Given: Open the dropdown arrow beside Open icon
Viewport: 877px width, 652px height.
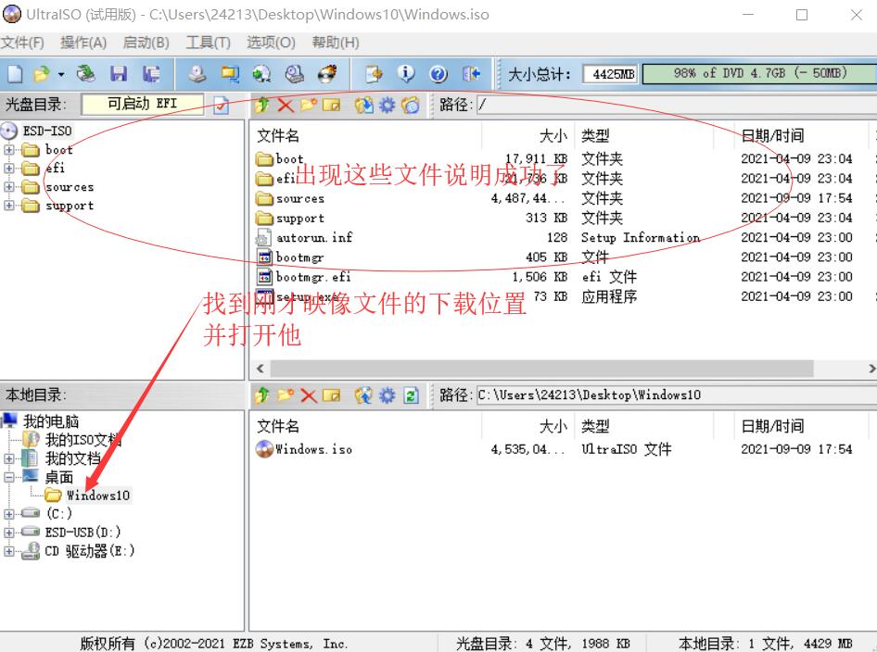Looking at the screenshot, I should [60, 74].
